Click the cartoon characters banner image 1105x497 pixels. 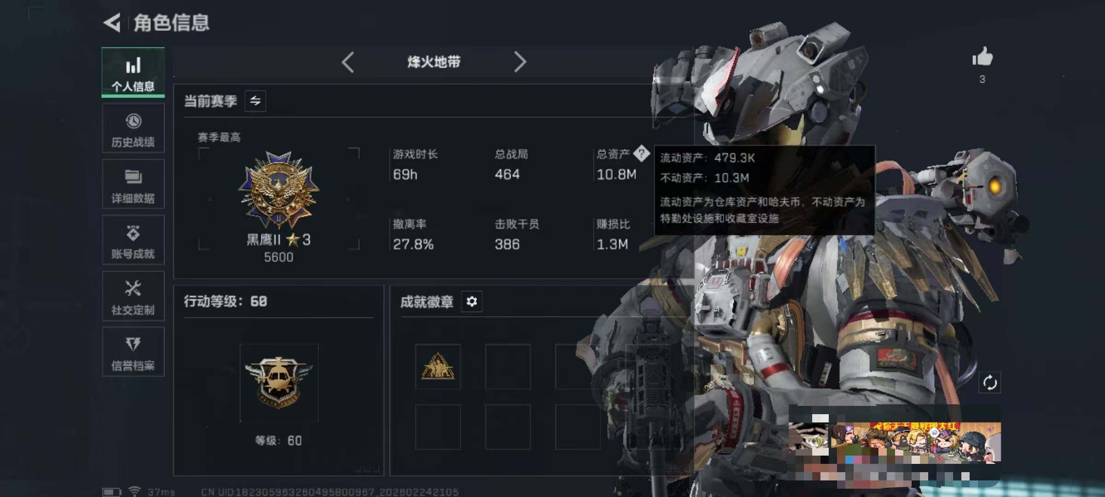coord(916,442)
